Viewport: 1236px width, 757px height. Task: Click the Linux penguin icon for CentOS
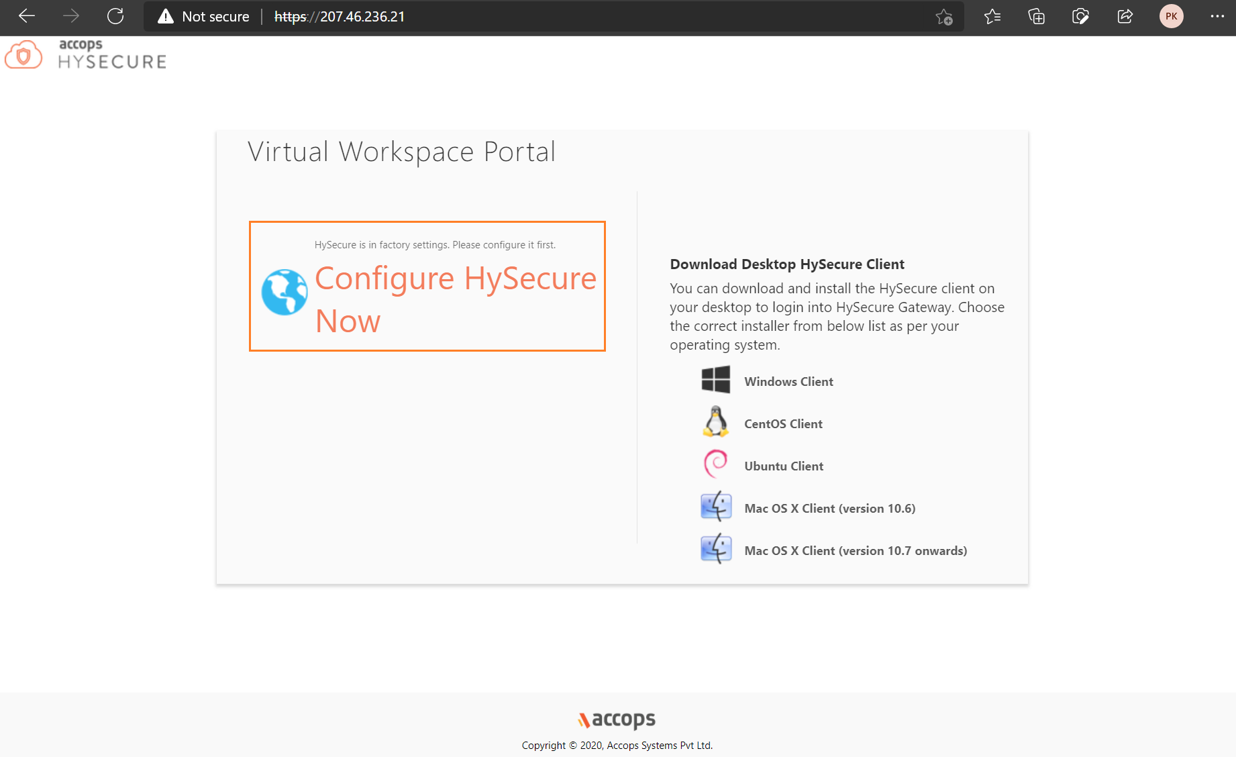click(x=716, y=421)
